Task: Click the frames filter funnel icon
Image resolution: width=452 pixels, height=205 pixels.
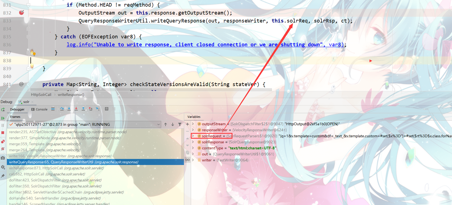Action: tap(180, 124)
